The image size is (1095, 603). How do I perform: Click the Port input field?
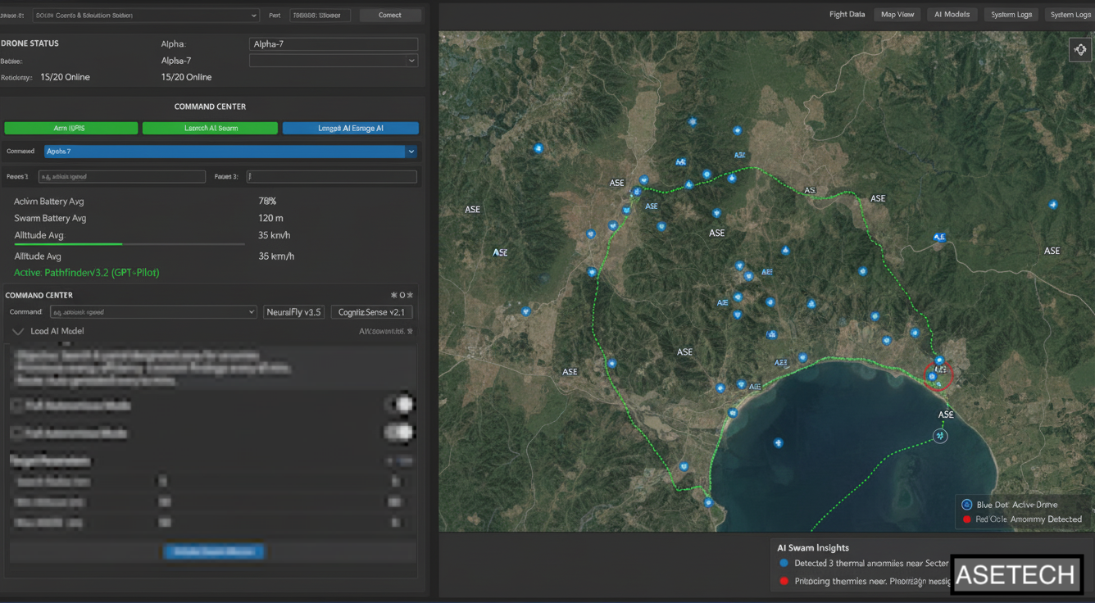(320, 15)
